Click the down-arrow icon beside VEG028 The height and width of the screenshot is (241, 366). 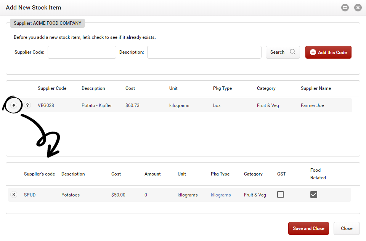coord(14,105)
